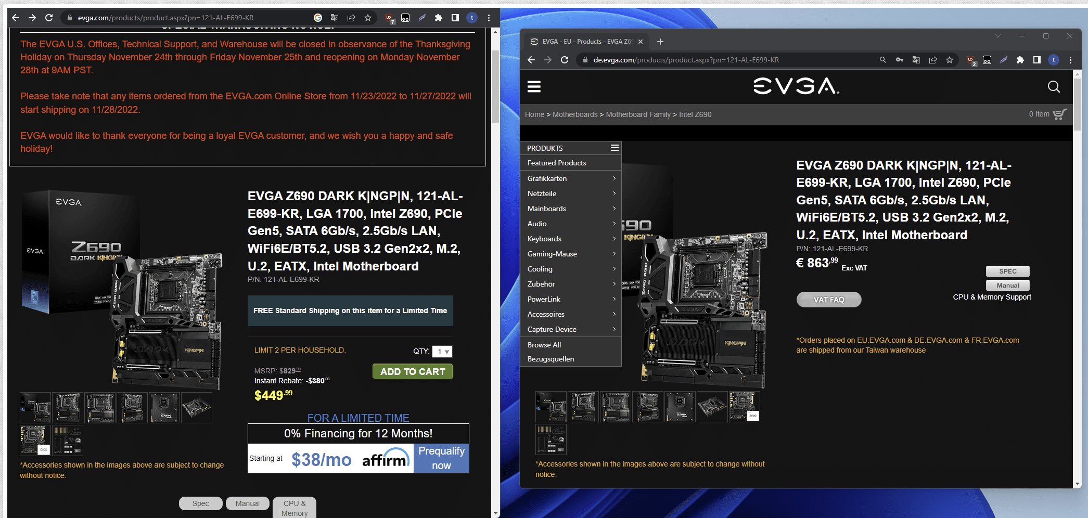Select accessories thumbnail in right window second row

point(551,439)
